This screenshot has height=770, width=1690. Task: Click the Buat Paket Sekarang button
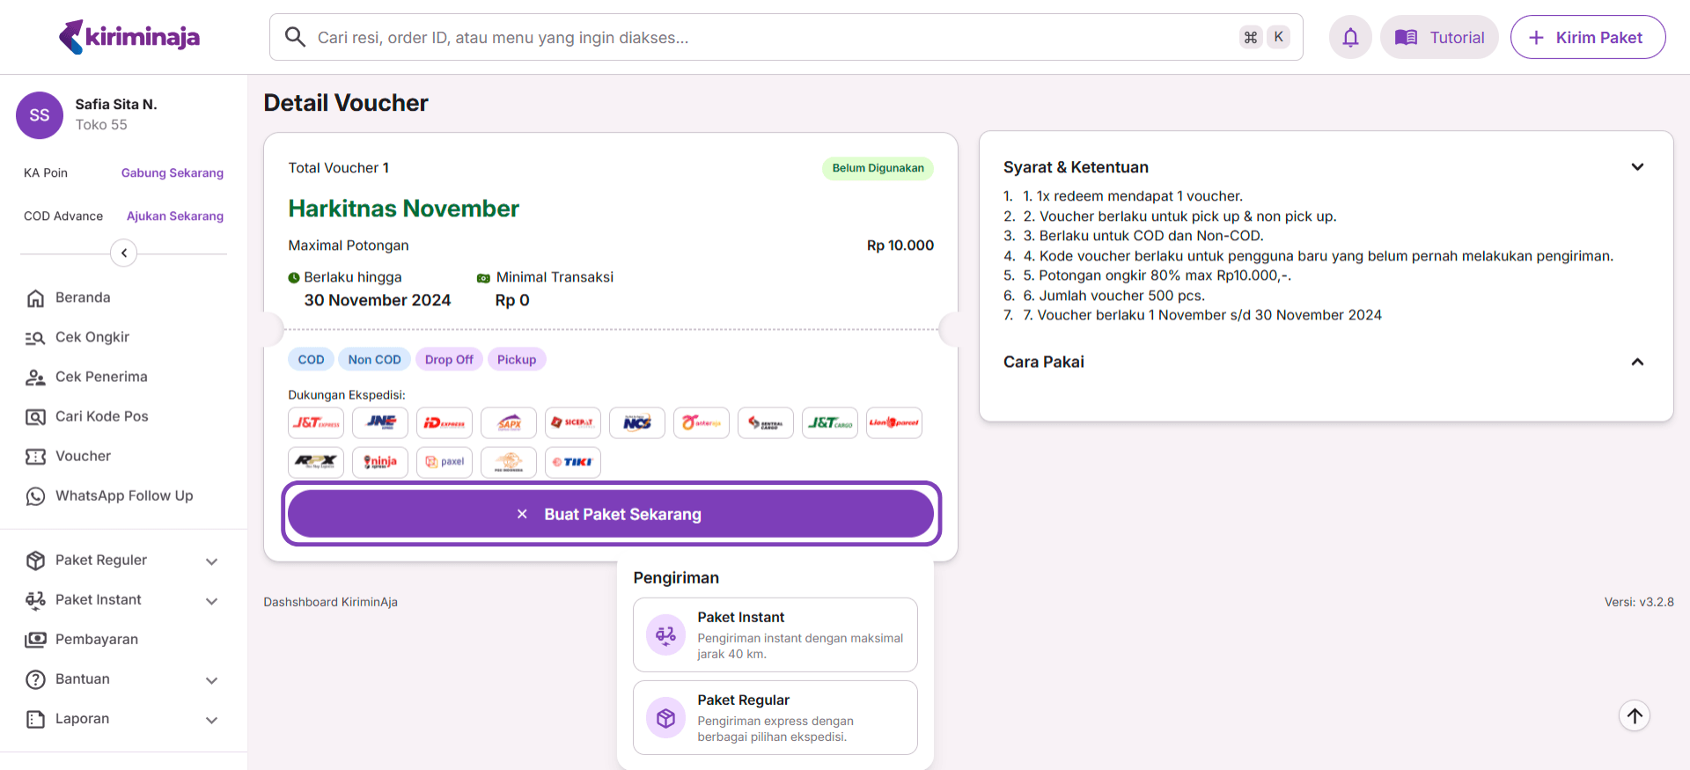[x=611, y=514]
